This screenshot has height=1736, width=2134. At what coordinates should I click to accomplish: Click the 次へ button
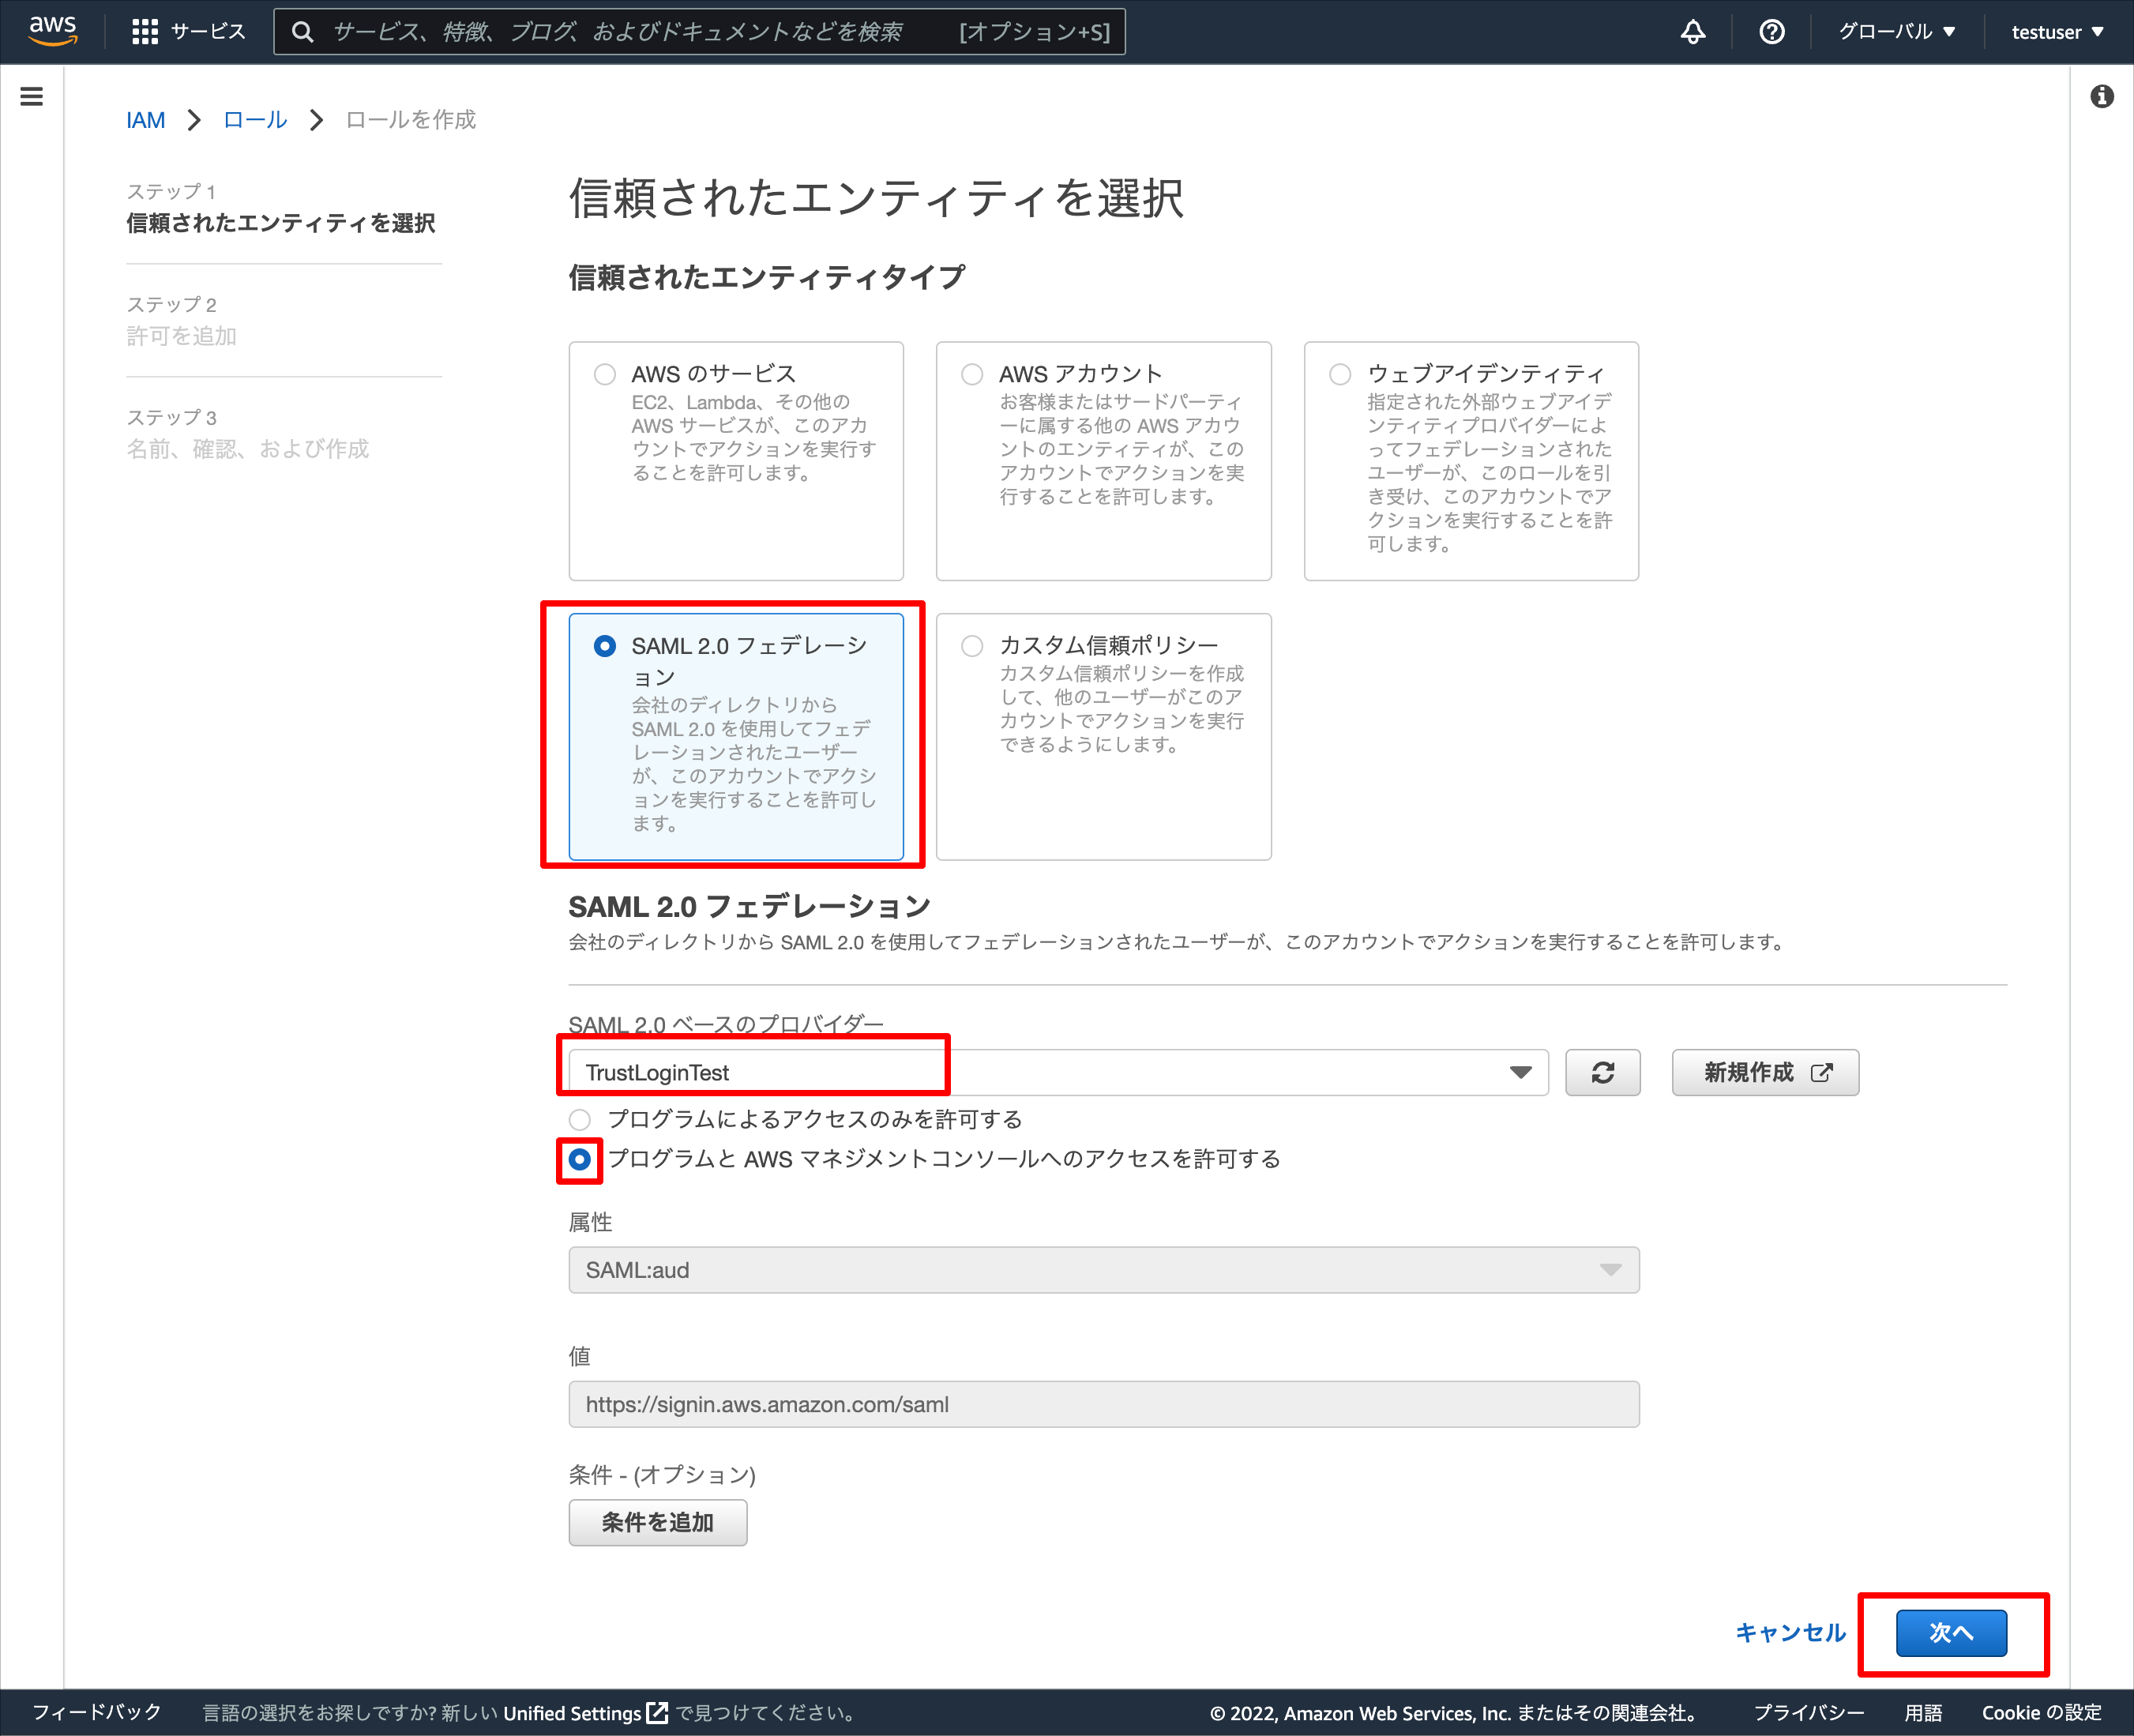tap(1951, 1633)
